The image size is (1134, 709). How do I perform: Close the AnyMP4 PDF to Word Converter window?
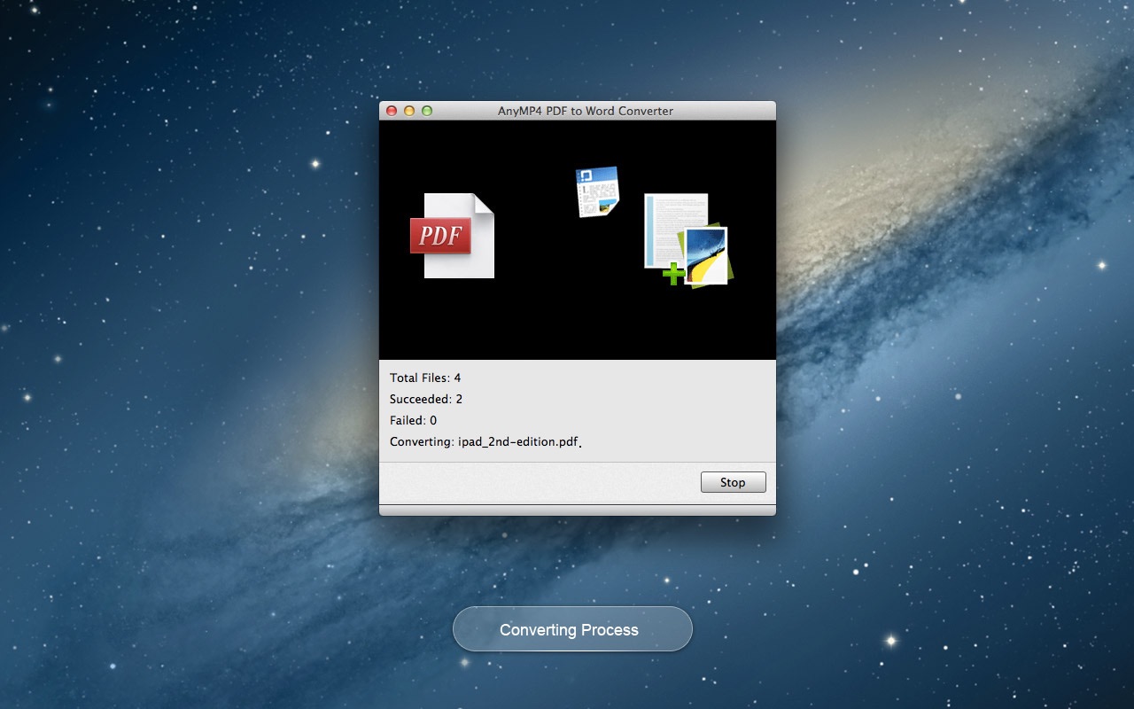tap(392, 111)
